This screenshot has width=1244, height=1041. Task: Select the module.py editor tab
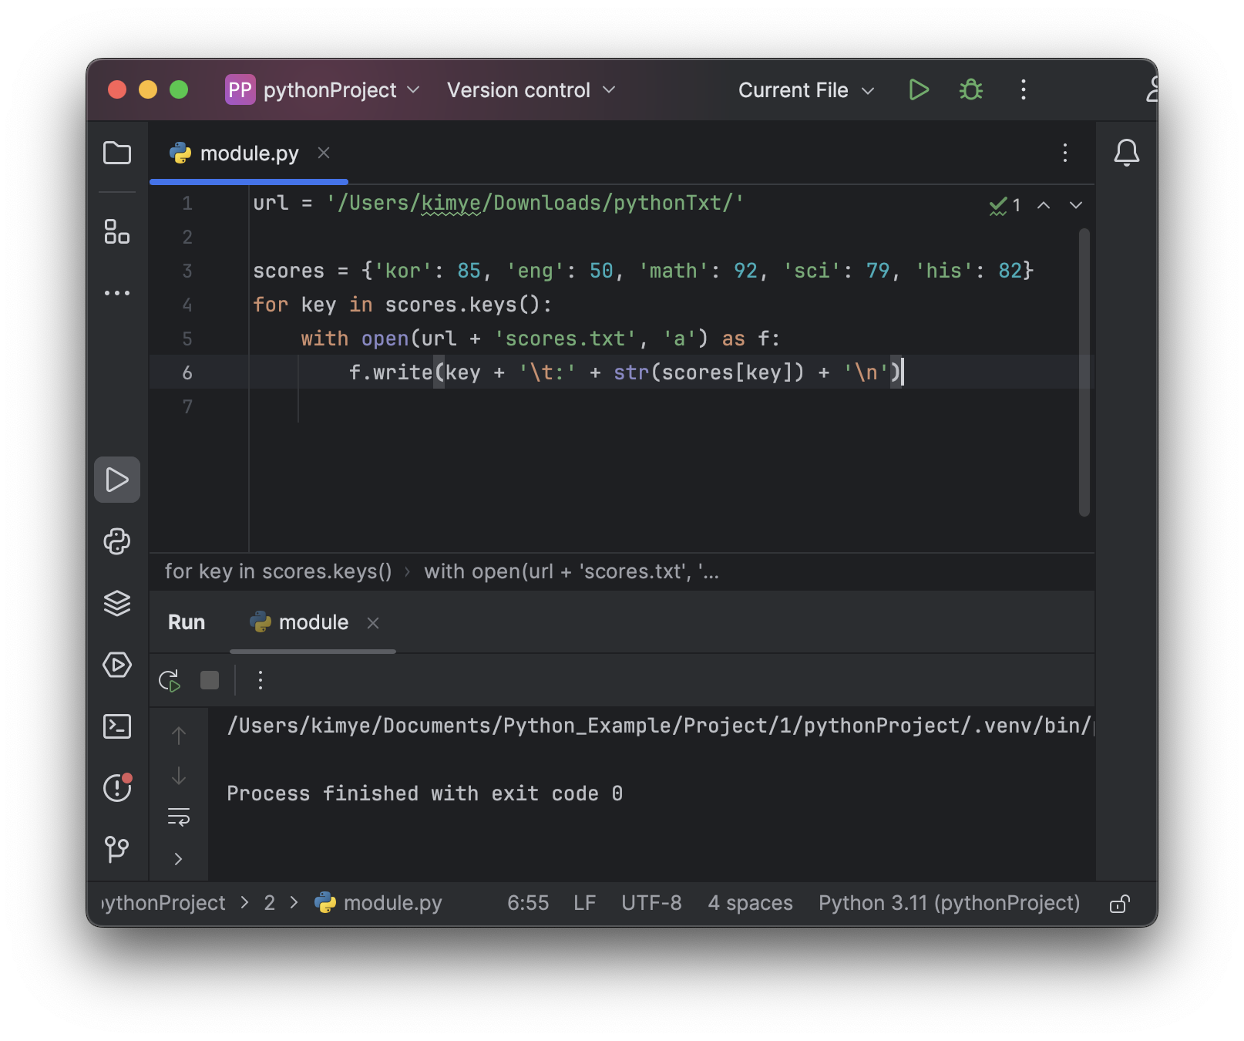point(248,153)
